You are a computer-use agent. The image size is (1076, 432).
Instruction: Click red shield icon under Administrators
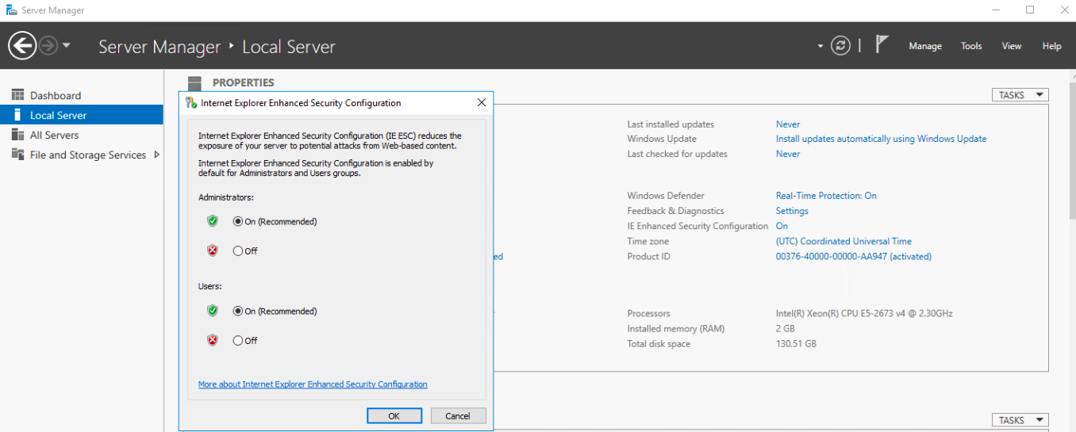pyautogui.click(x=212, y=250)
